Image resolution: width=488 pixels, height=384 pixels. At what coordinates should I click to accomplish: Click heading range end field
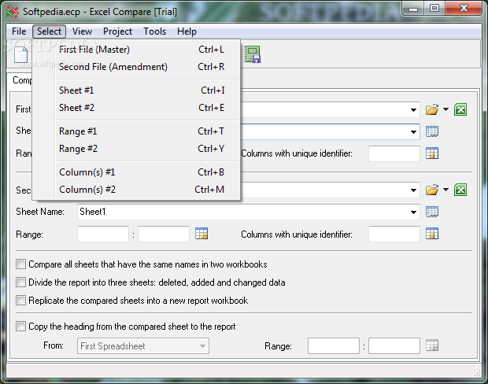point(394,346)
